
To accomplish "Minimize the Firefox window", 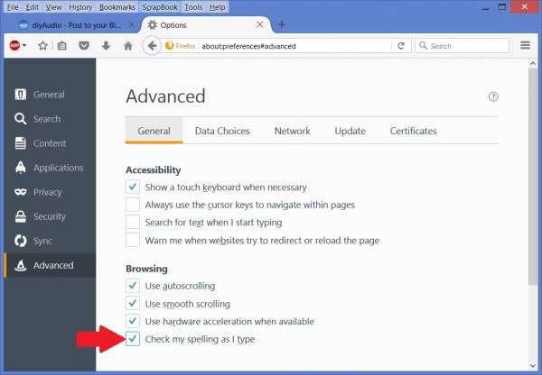I will point(485,7).
